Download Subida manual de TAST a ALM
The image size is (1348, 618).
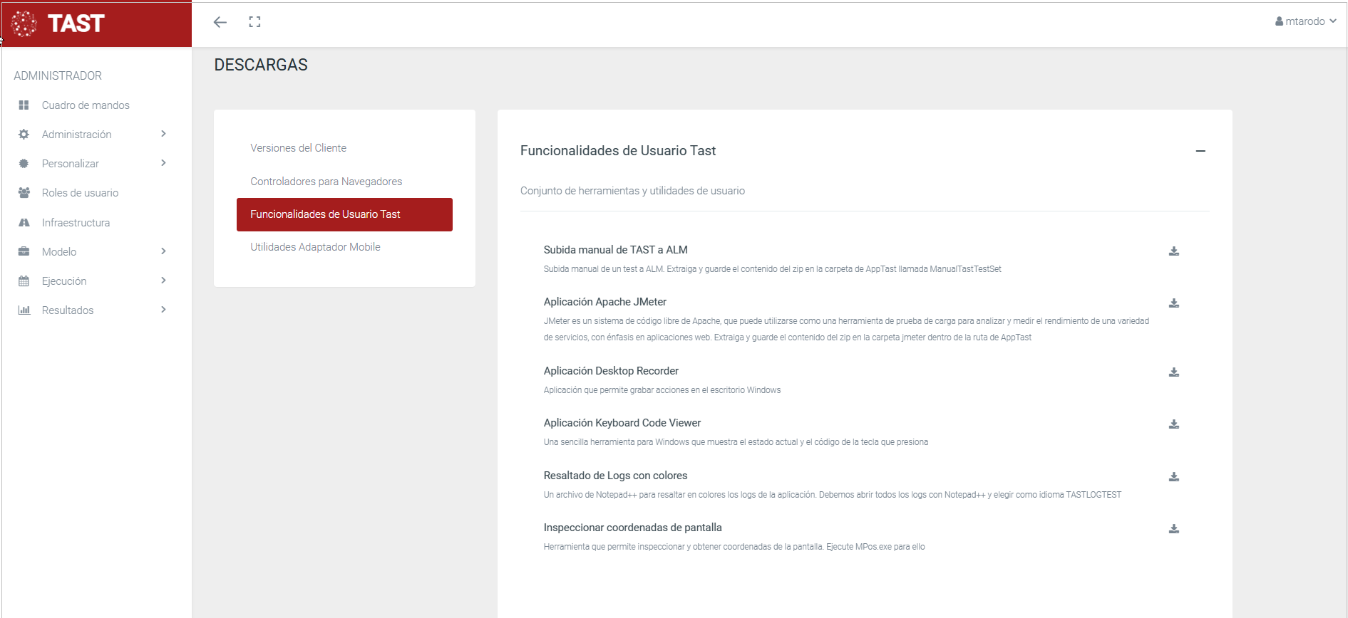pos(1173,251)
